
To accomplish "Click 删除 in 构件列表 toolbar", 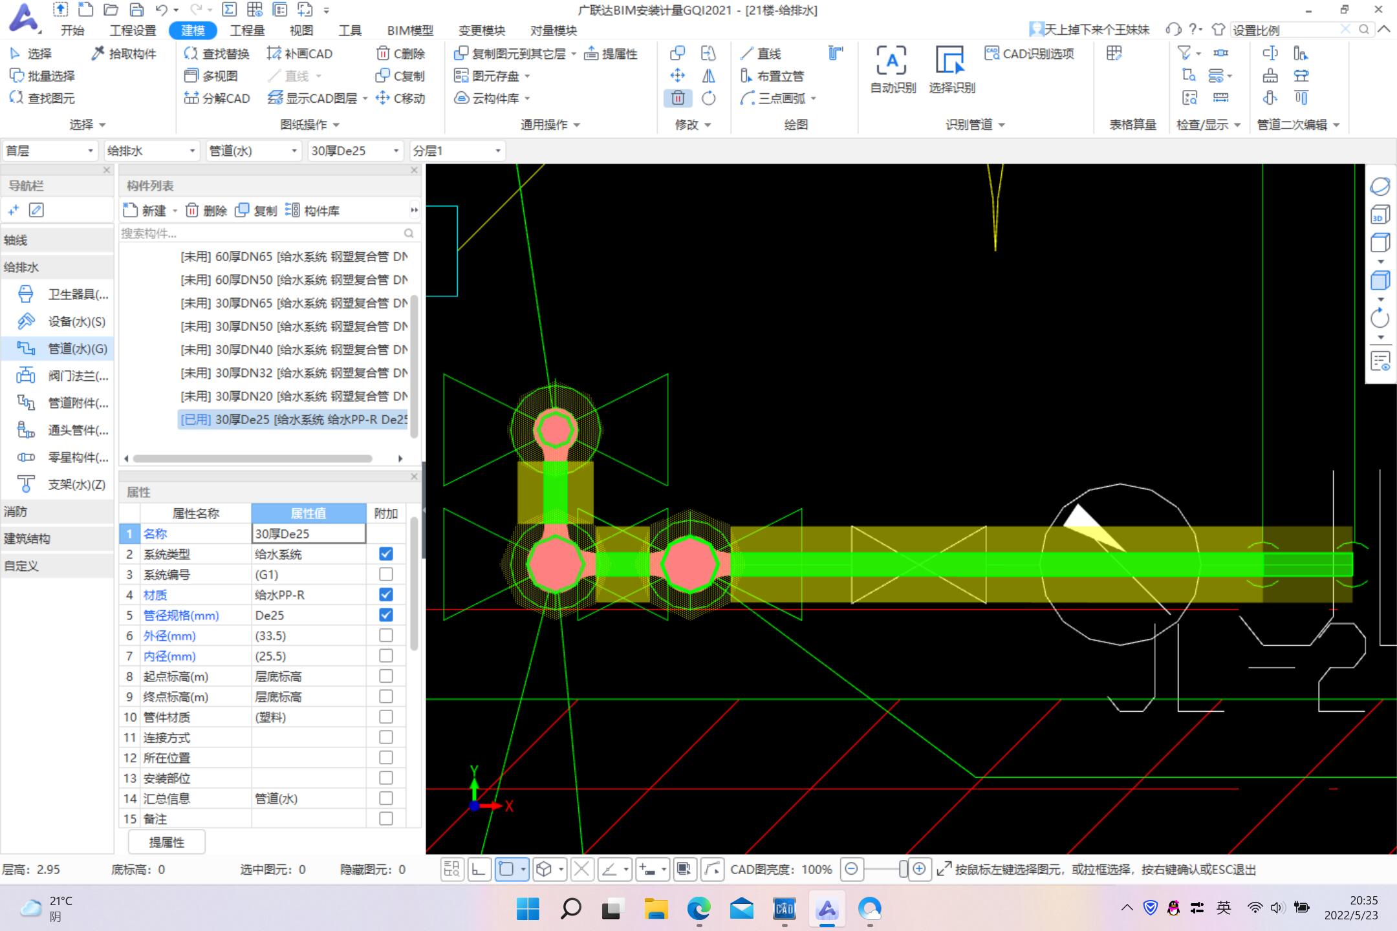I will 206,211.
